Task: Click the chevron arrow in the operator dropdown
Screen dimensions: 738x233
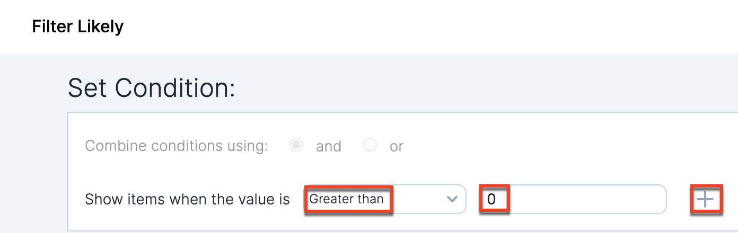Action: [x=452, y=199]
